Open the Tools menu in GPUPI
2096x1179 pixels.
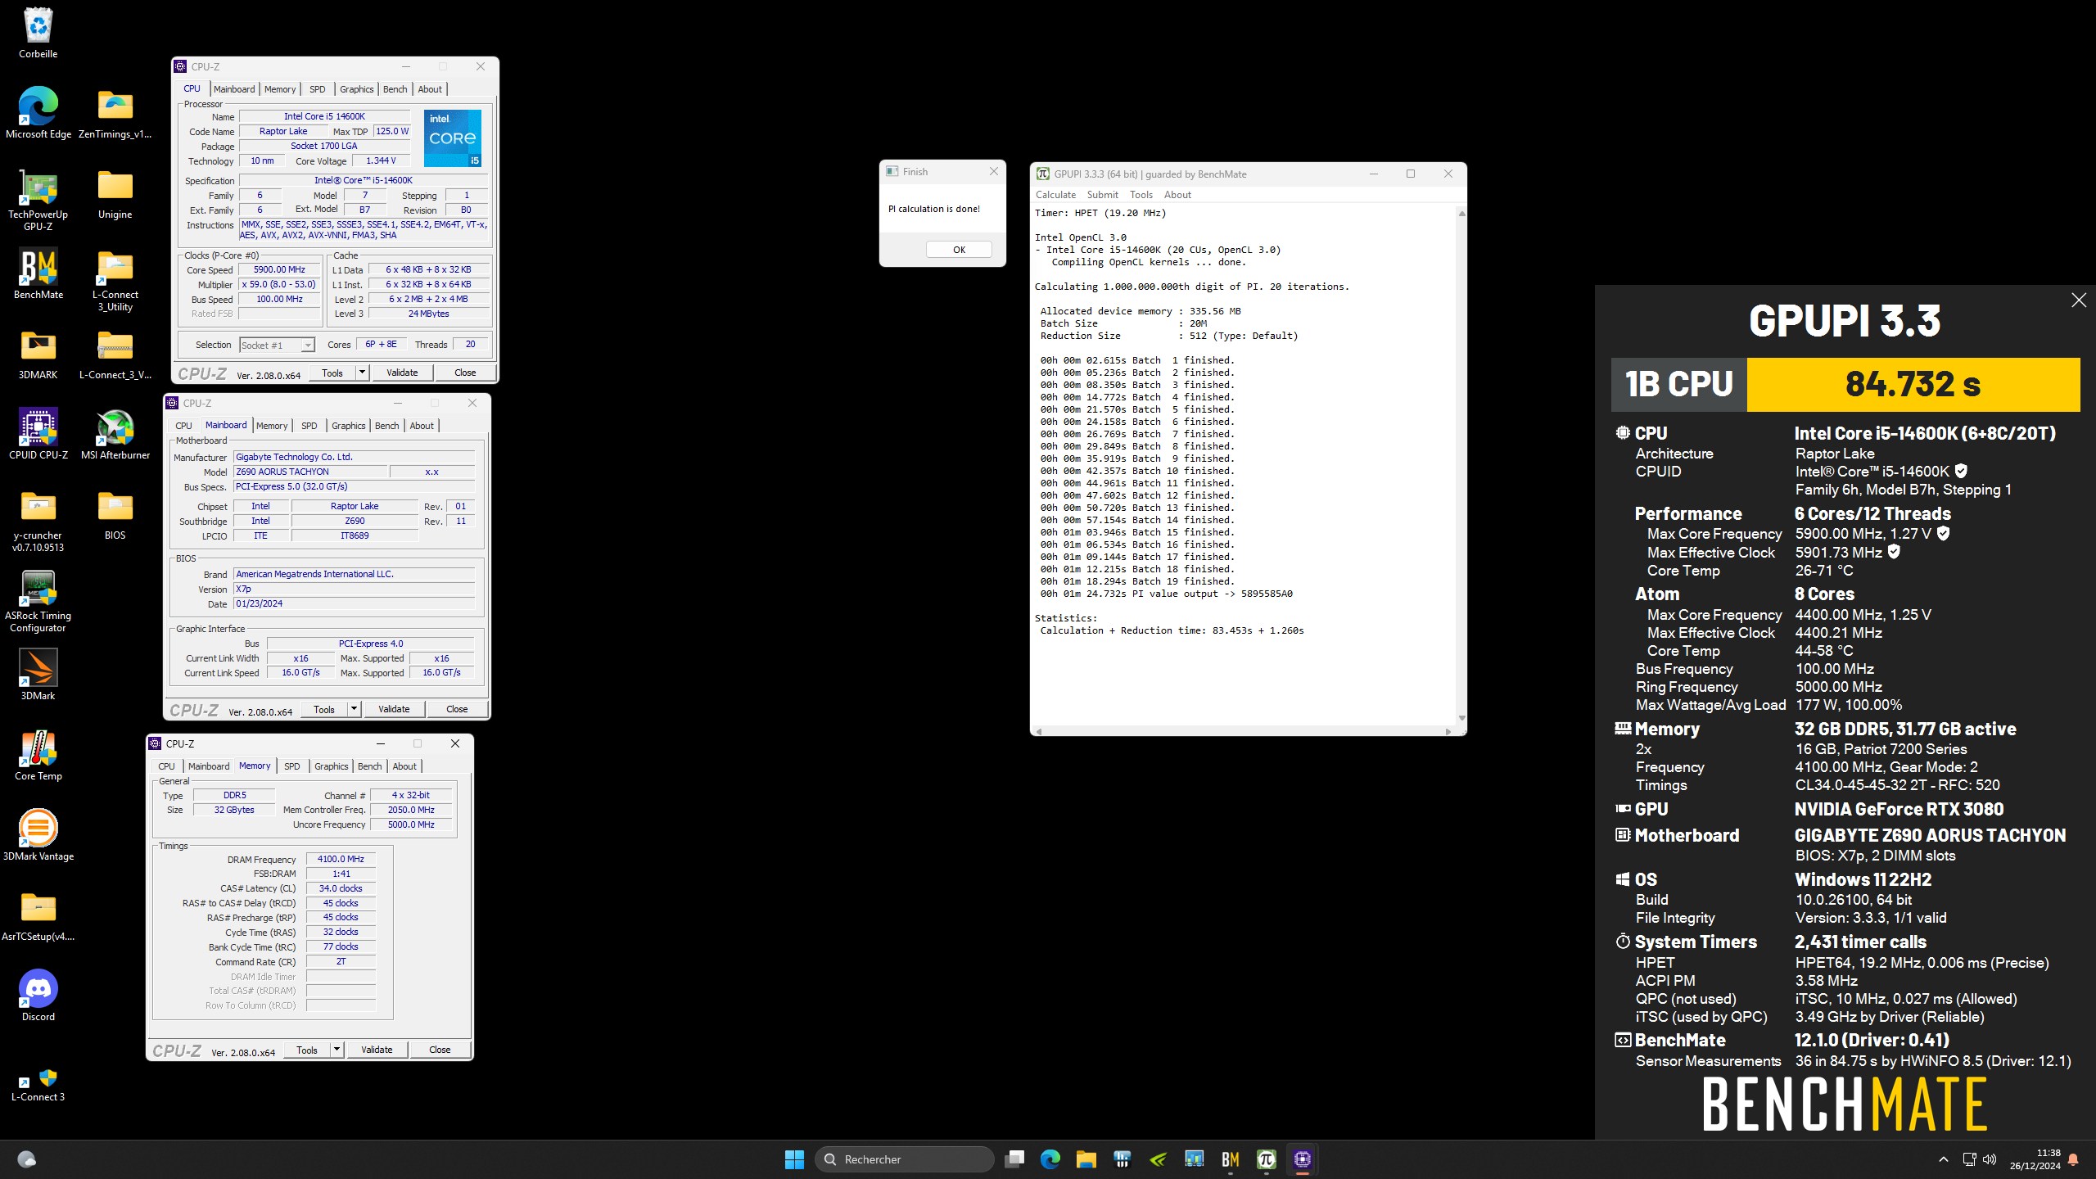[1141, 195]
